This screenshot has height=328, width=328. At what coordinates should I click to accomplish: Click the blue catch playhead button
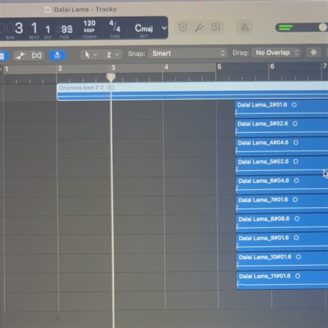coord(57,56)
